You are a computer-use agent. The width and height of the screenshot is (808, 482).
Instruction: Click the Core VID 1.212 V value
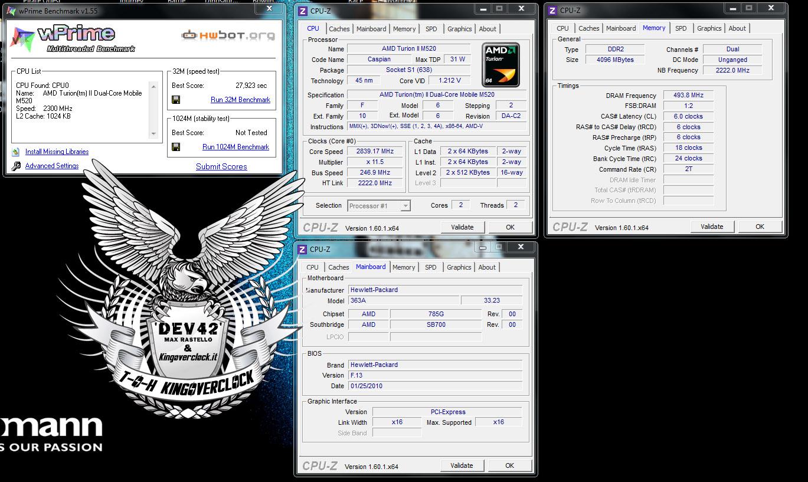pos(450,80)
